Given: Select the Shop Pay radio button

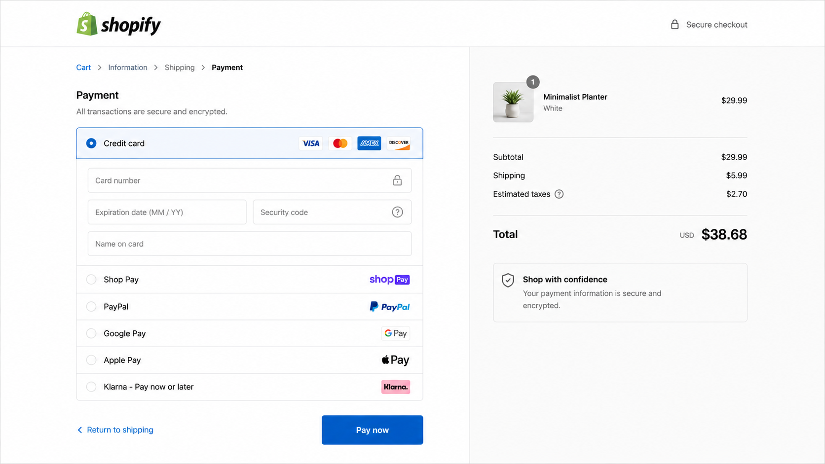Looking at the screenshot, I should pyautogui.click(x=91, y=280).
